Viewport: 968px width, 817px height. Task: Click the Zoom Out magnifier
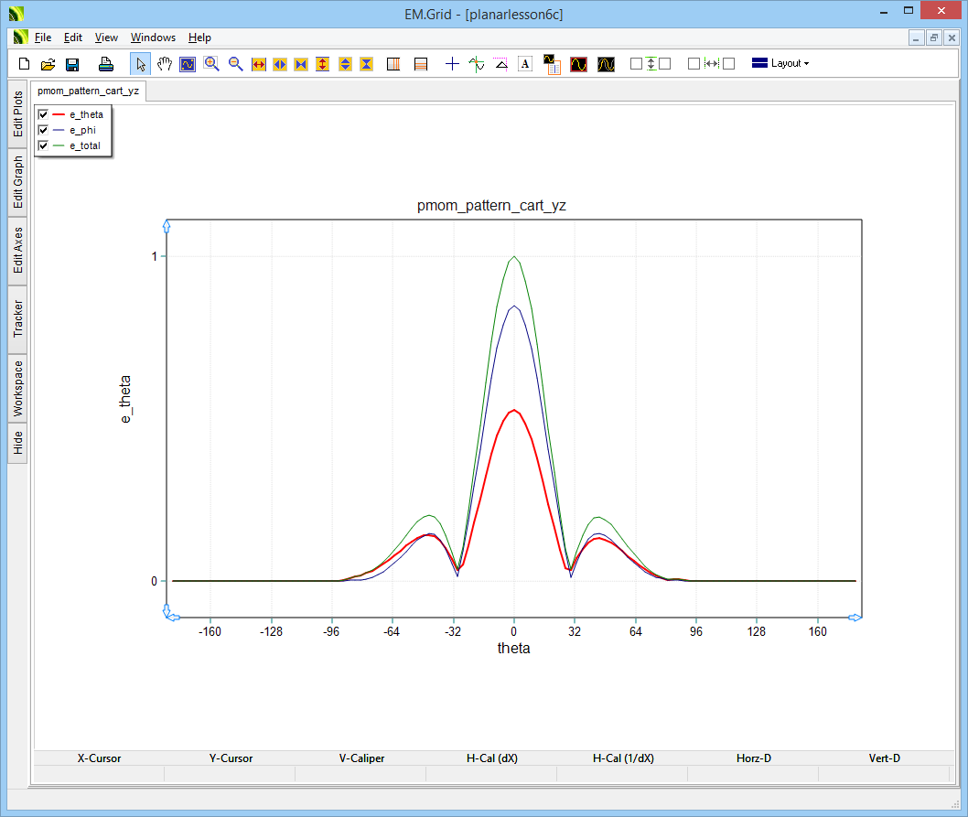235,64
